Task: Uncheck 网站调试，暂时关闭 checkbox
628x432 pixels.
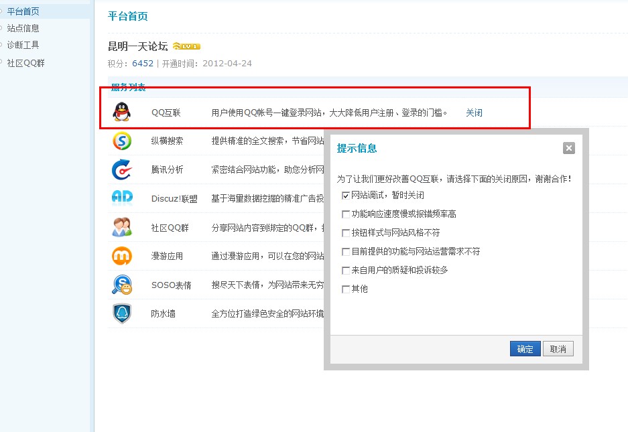Action: [x=346, y=196]
